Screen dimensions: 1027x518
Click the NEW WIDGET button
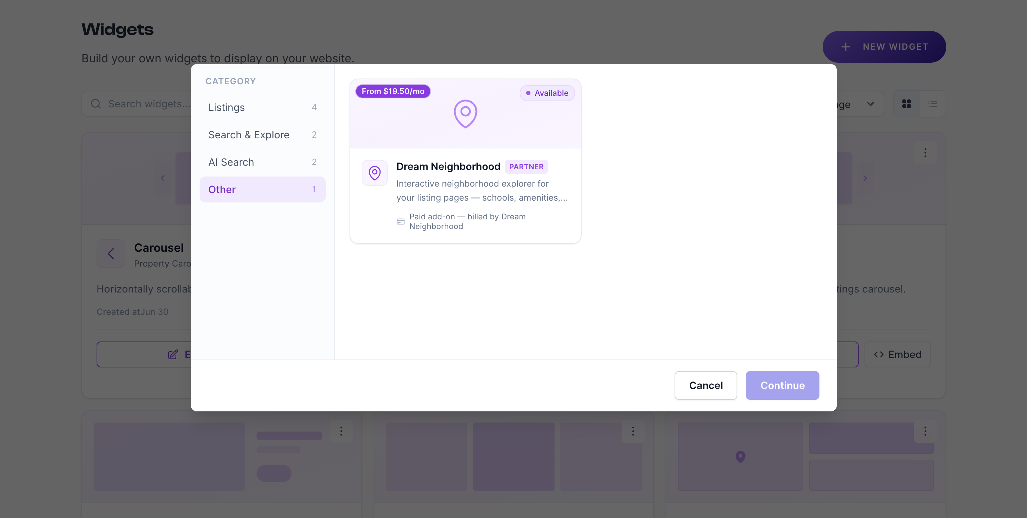point(884,46)
